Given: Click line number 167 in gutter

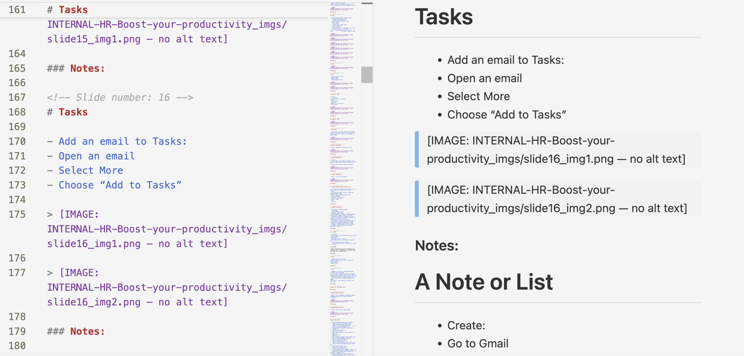Looking at the screenshot, I should (17, 98).
